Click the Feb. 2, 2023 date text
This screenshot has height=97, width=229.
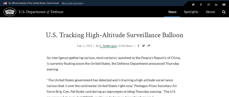(x=84, y=46)
